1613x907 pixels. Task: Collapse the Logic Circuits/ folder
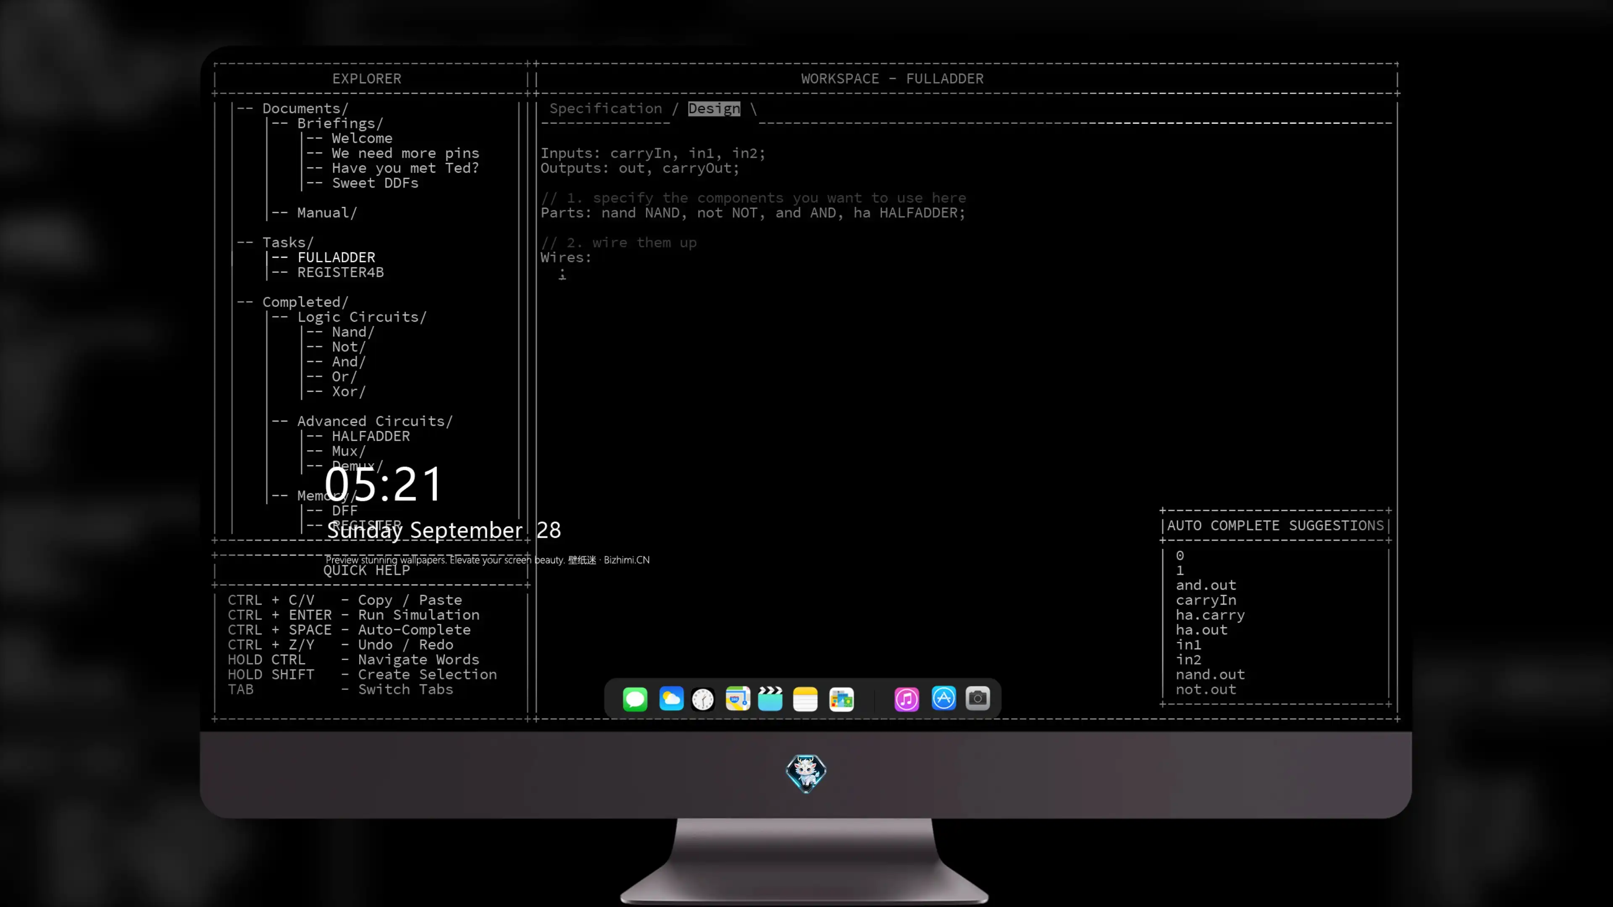point(362,317)
